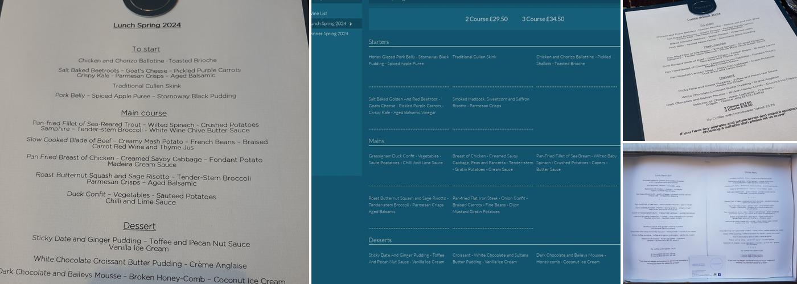Select Breast of Chicken with Creamed Savoy Cabbage
Screen dimensions: 797x284
[492, 162]
